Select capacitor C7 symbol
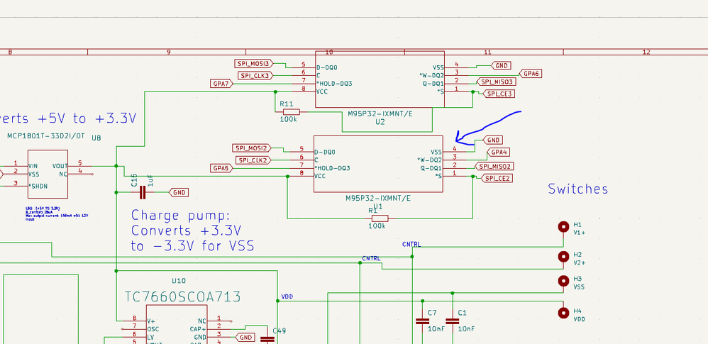This screenshot has width=708, height=344. (422, 321)
